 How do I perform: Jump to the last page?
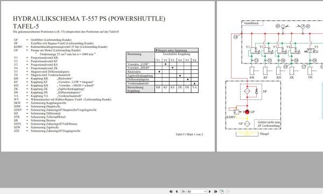pyautogui.click(x=215, y=191)
